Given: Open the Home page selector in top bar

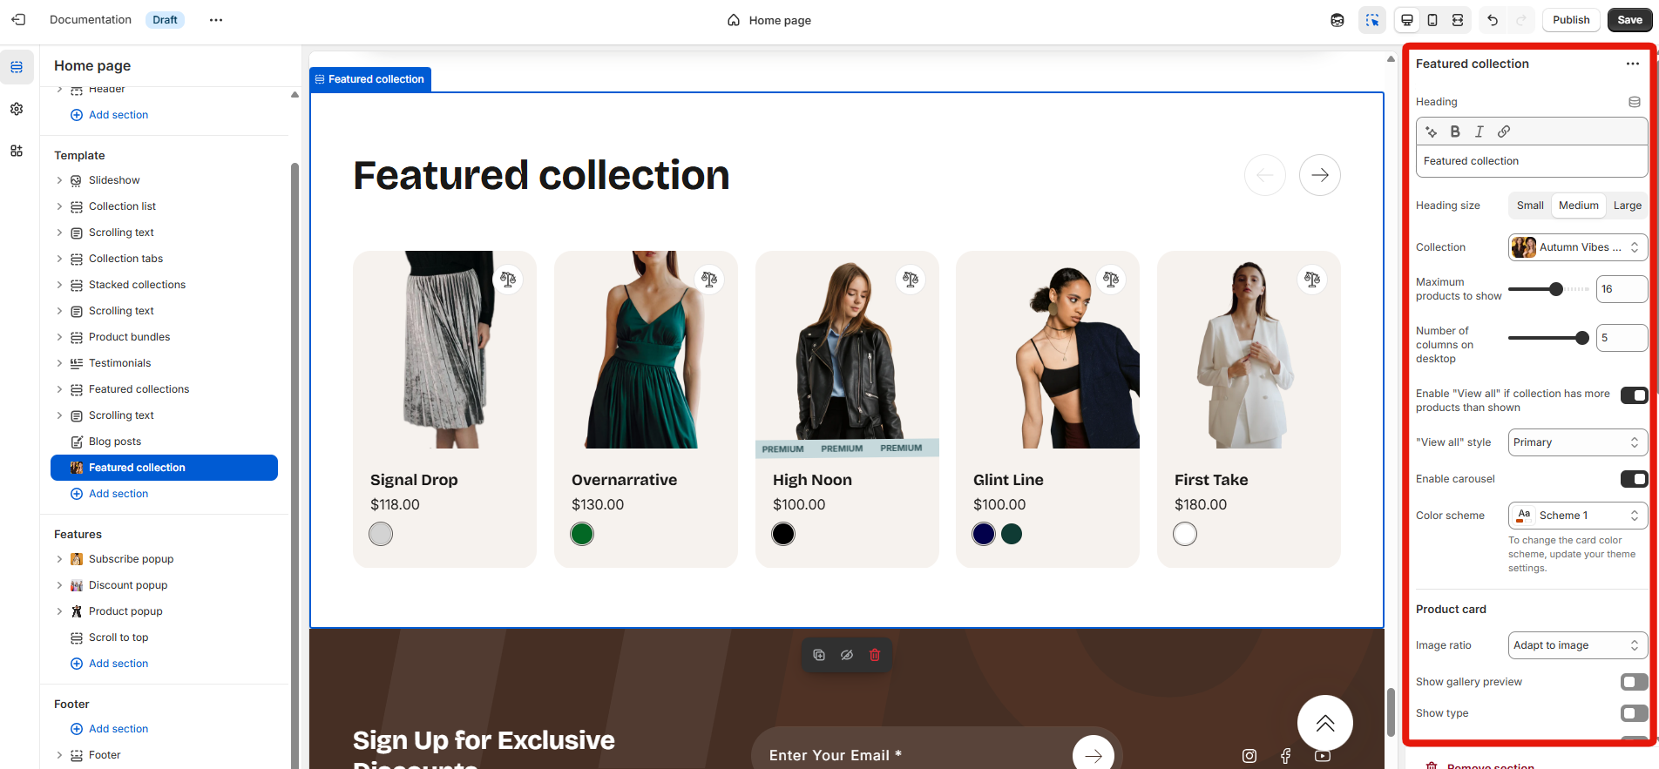Looking at the screenshot, I should point(769,20).
